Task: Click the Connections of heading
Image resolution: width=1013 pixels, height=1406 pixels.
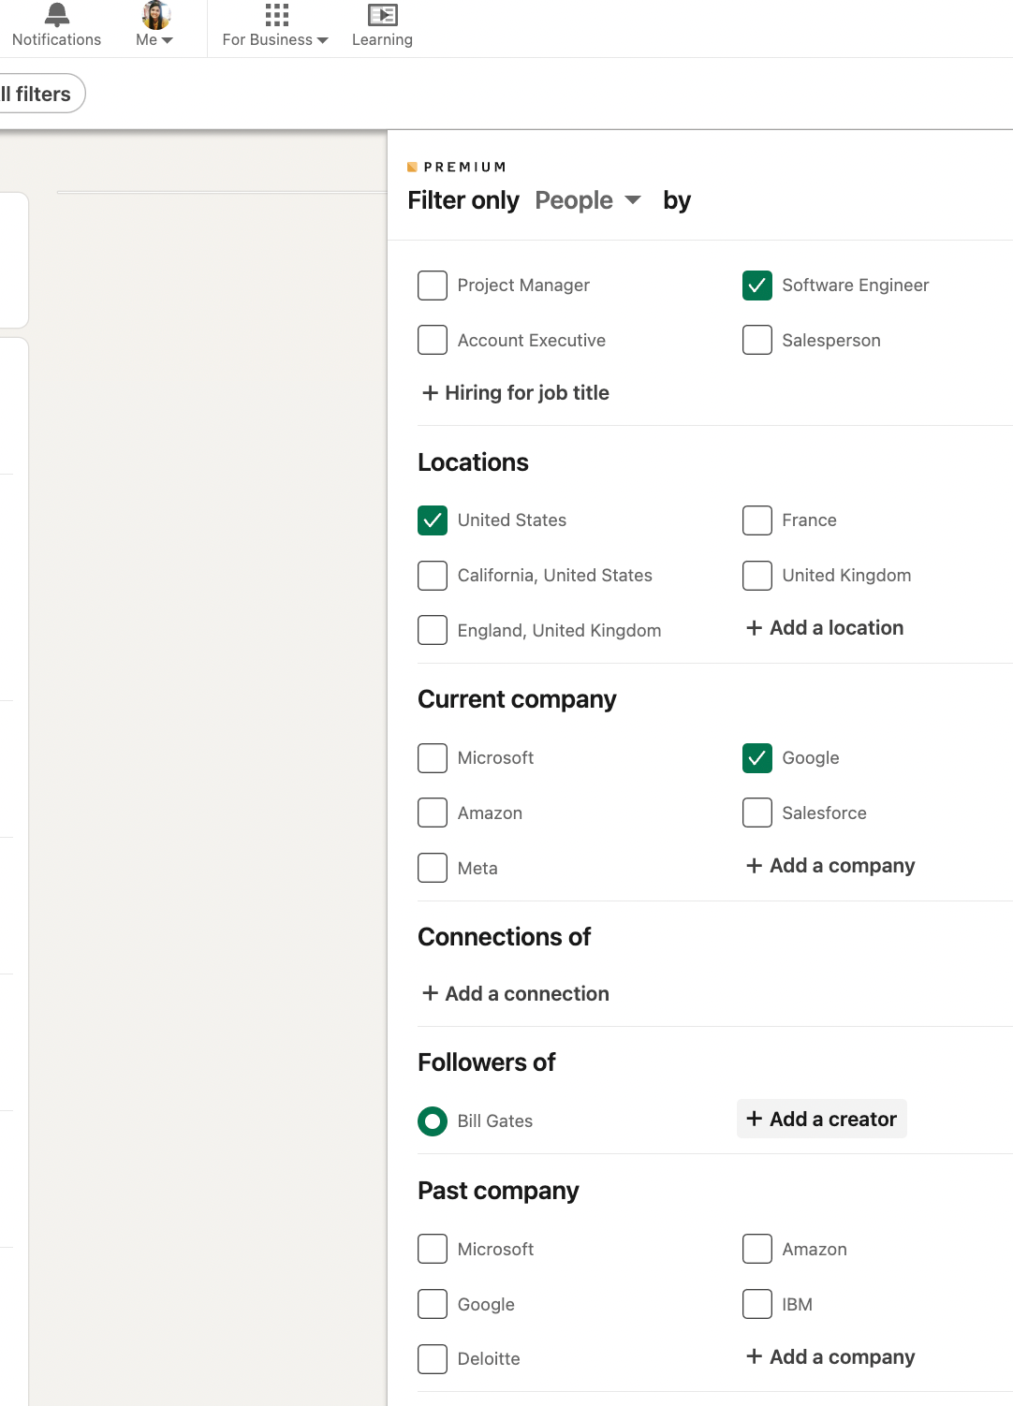Action: coord(504,937)
